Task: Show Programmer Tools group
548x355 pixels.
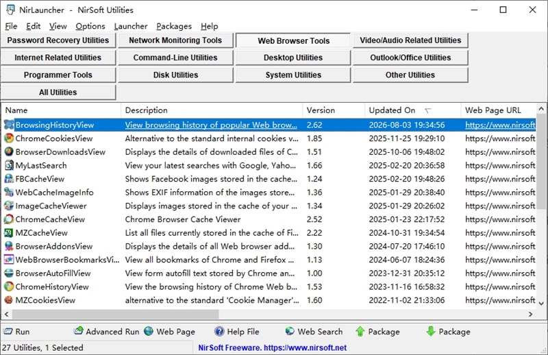Action: [58, 75]
